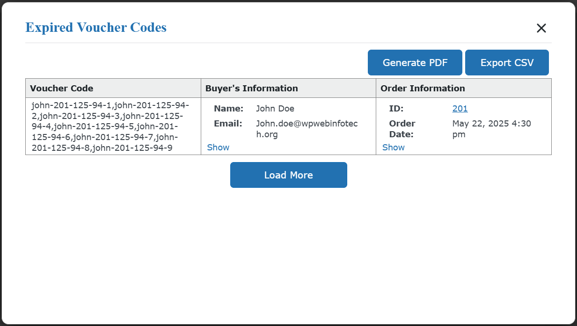Click the Email: field label
Viewport: 577px width, 326px height.
point(228,124)
